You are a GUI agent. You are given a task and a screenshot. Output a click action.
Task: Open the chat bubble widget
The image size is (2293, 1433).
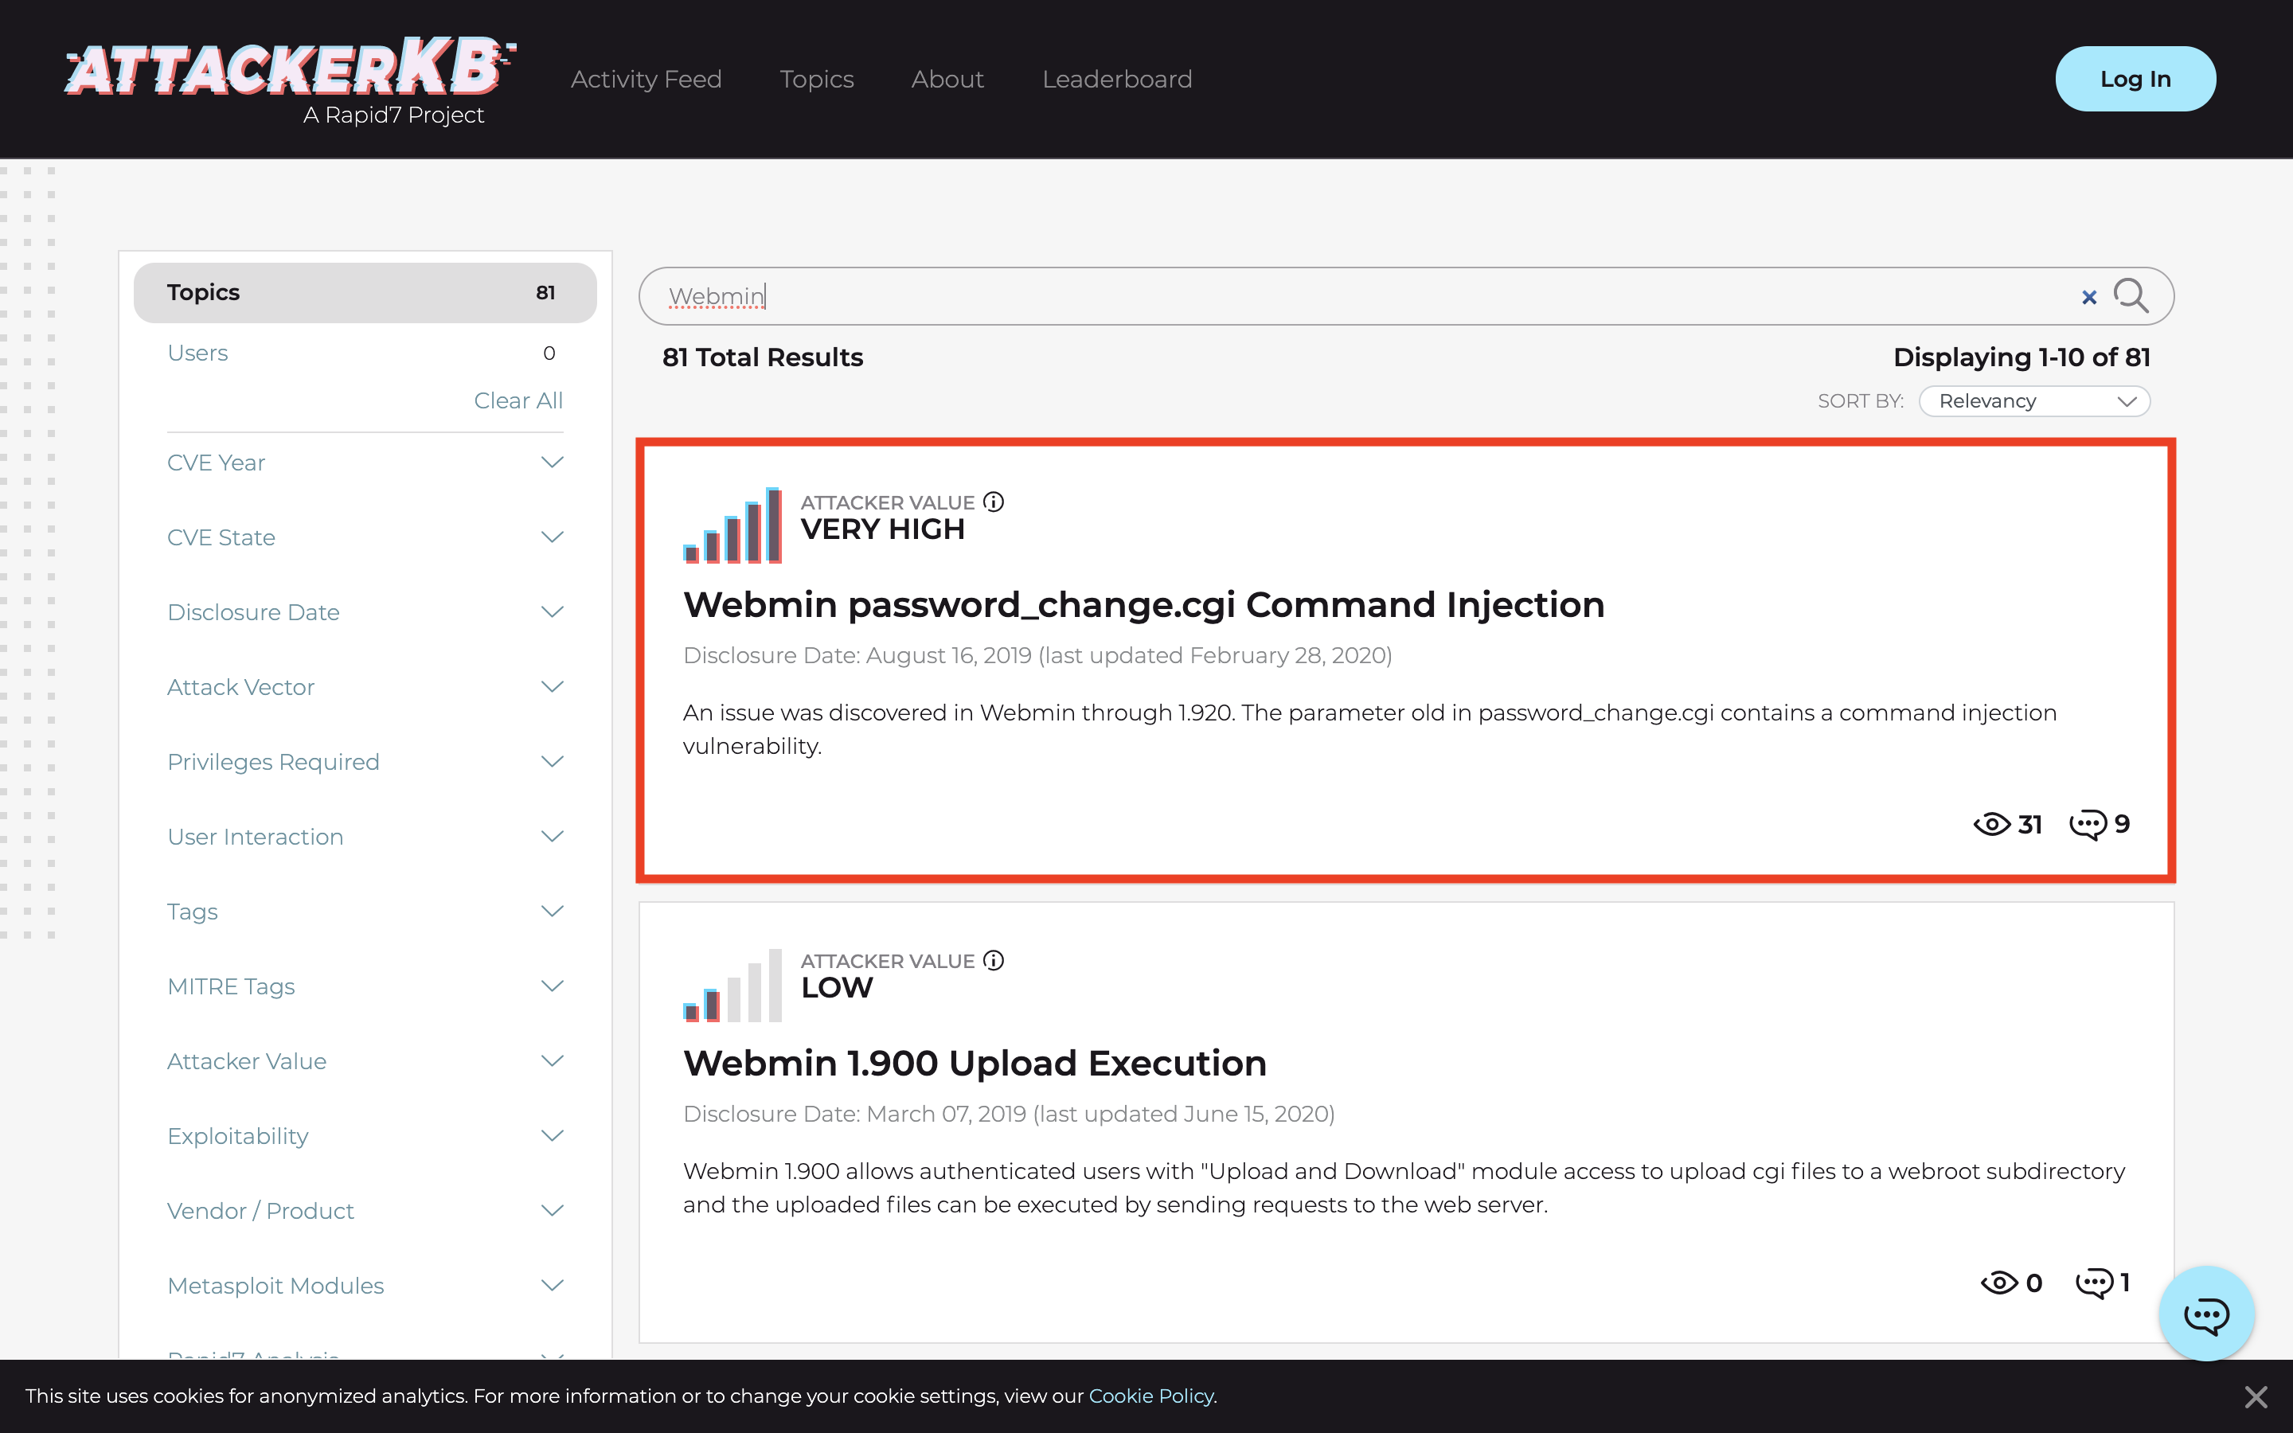pos(2206,1314)
